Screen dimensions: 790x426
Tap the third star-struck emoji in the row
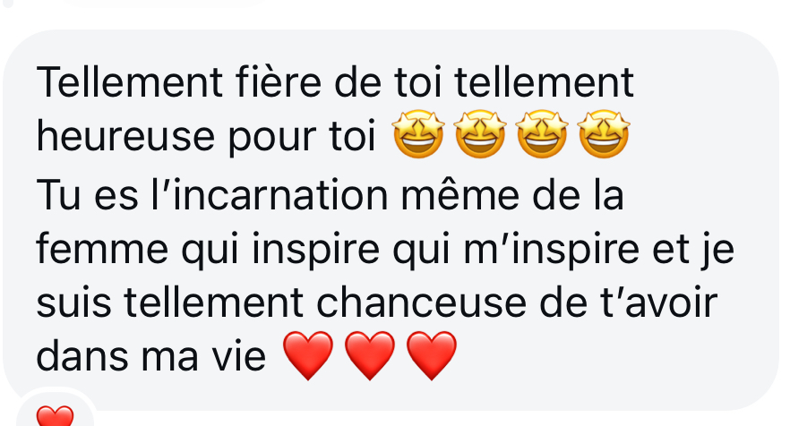542,134
